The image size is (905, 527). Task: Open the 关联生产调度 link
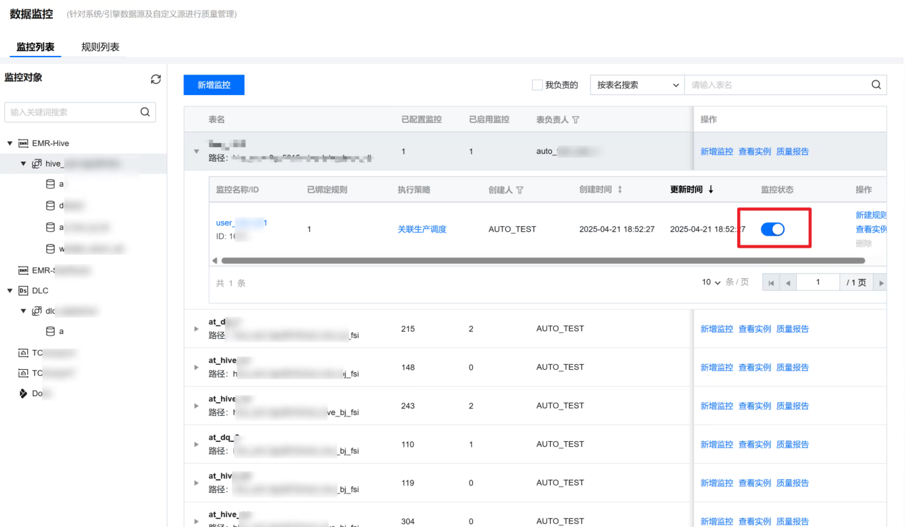(x=422, y=229)
